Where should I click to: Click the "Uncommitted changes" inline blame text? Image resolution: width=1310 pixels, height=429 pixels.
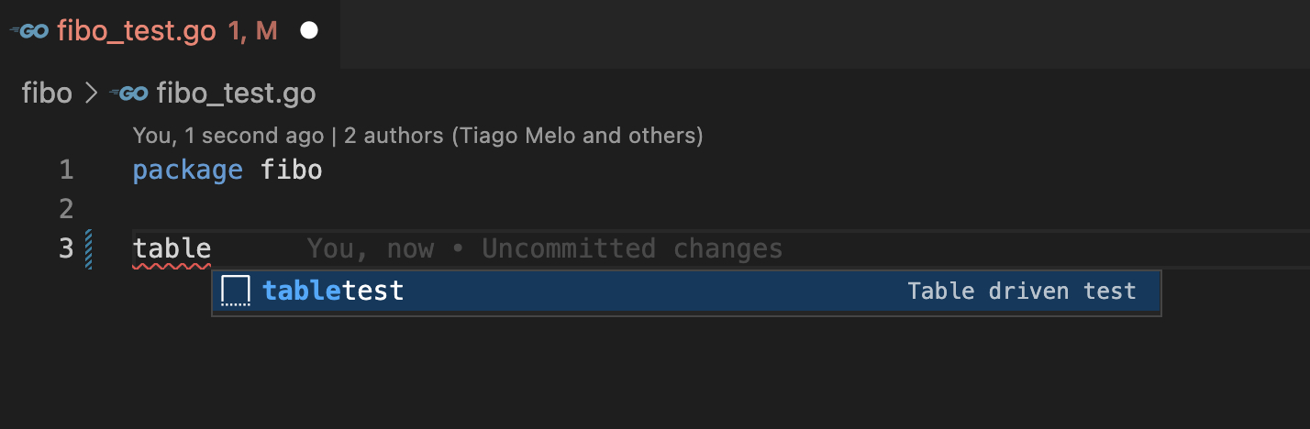click(632, 248)
